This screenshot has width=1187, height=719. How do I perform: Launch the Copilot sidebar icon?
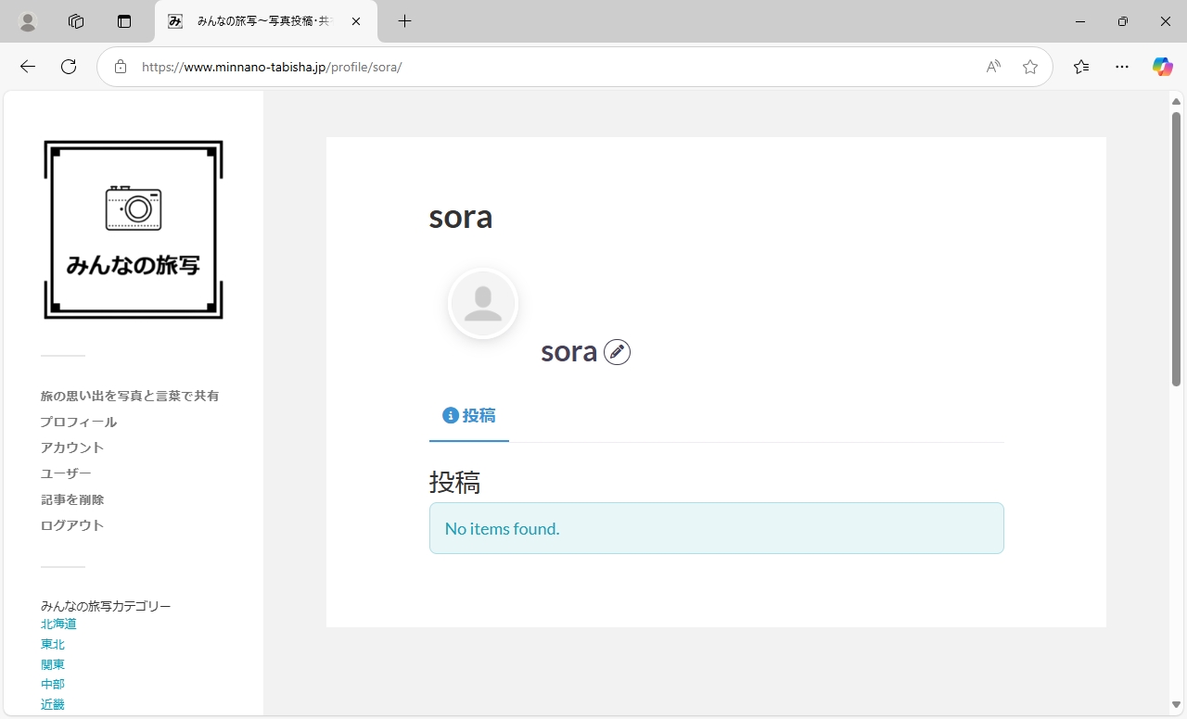(x=1162, y=67)
